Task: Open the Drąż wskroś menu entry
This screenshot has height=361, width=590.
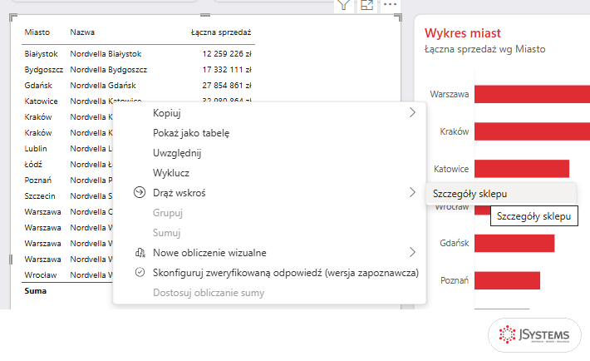Action: click(179, 193)
